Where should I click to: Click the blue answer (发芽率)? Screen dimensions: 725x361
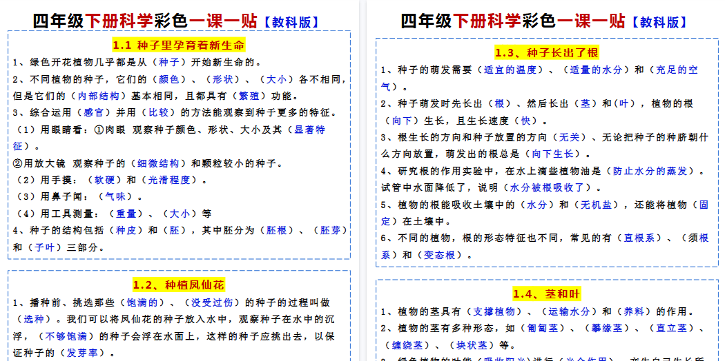[x=84, y=353]
